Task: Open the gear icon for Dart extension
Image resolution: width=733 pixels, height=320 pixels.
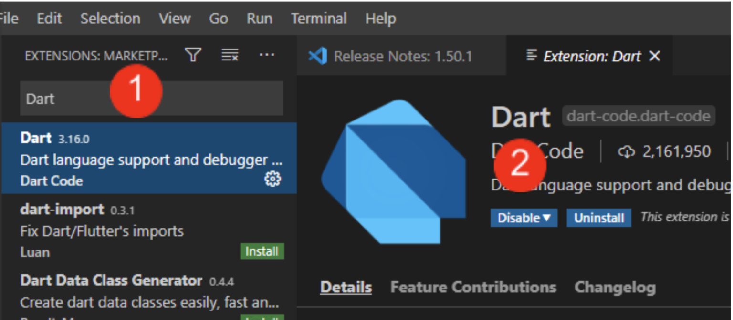Action: click(x=272, y=179)
